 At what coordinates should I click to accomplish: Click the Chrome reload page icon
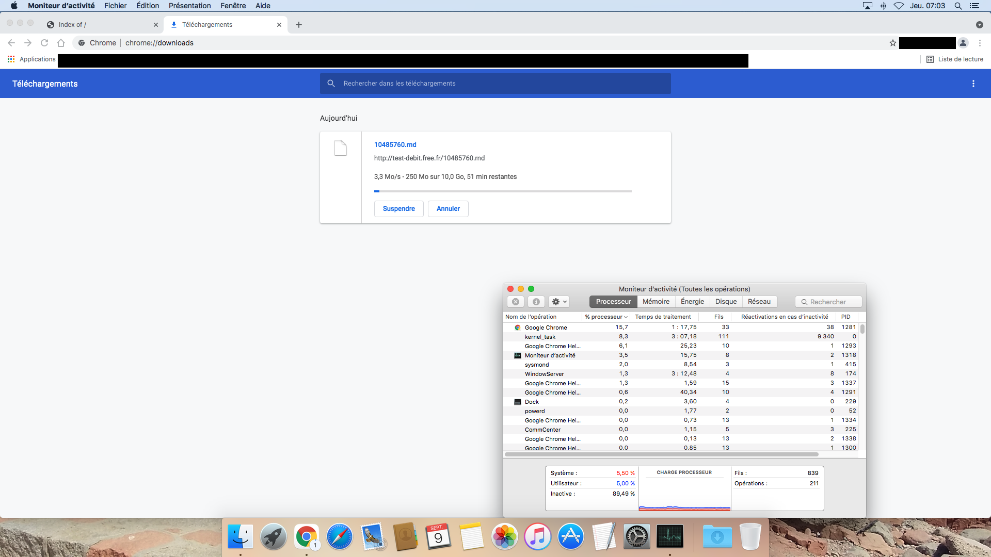point(44,43)
